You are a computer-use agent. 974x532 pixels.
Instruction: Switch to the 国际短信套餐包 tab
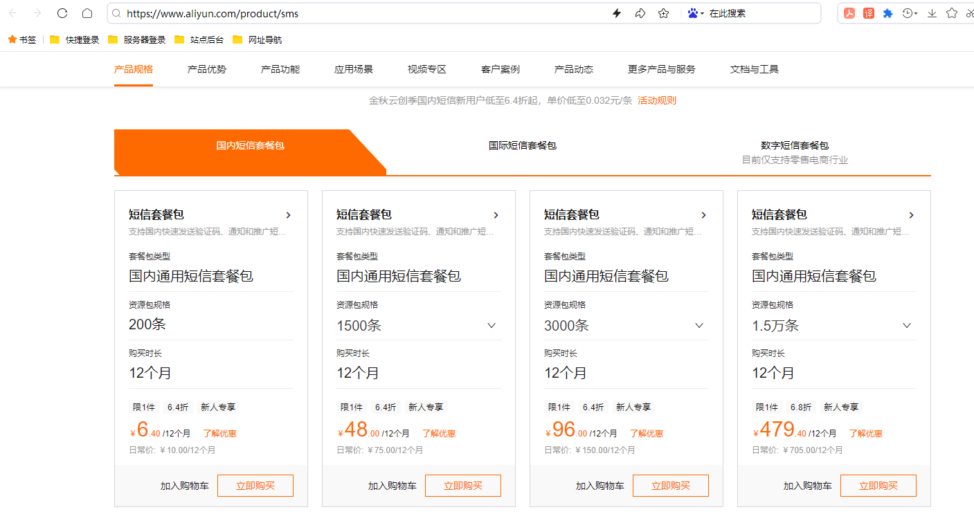523,146
